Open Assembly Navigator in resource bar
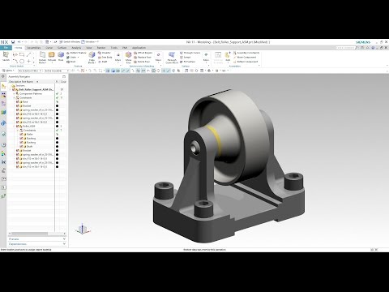The image size is (389, 292). [x=3, y=87]
